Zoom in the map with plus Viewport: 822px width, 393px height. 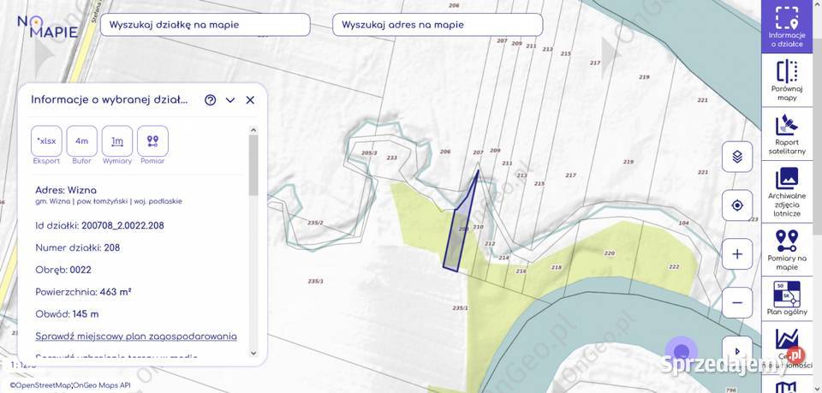pos(736,254)
